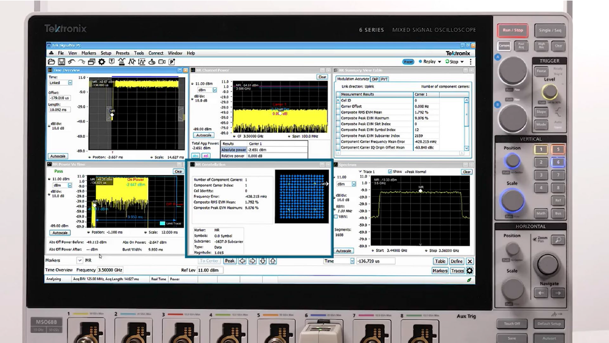Viewport: 609px width, 343px height.
Task: Open the Presets menu
Action: click(122, 53)
